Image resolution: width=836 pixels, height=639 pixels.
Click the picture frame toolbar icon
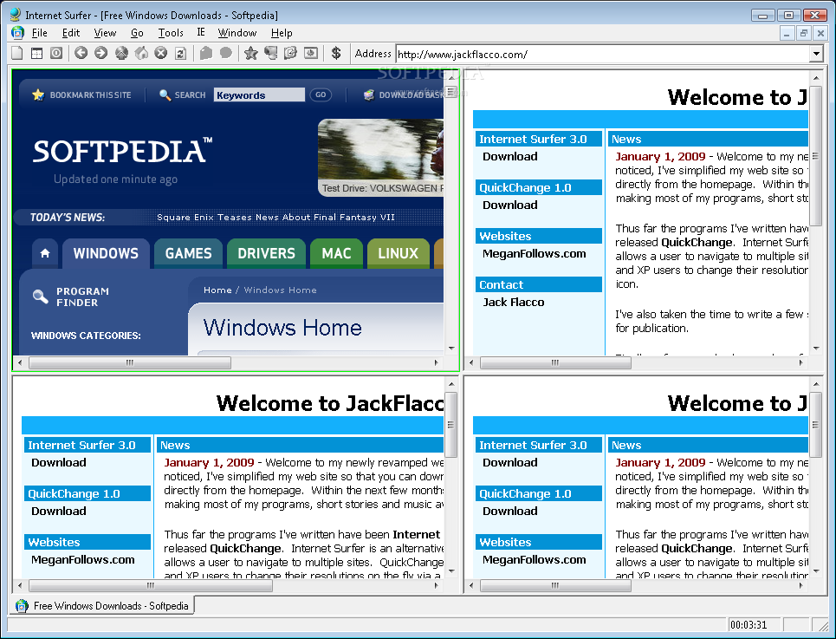[311, 53]
